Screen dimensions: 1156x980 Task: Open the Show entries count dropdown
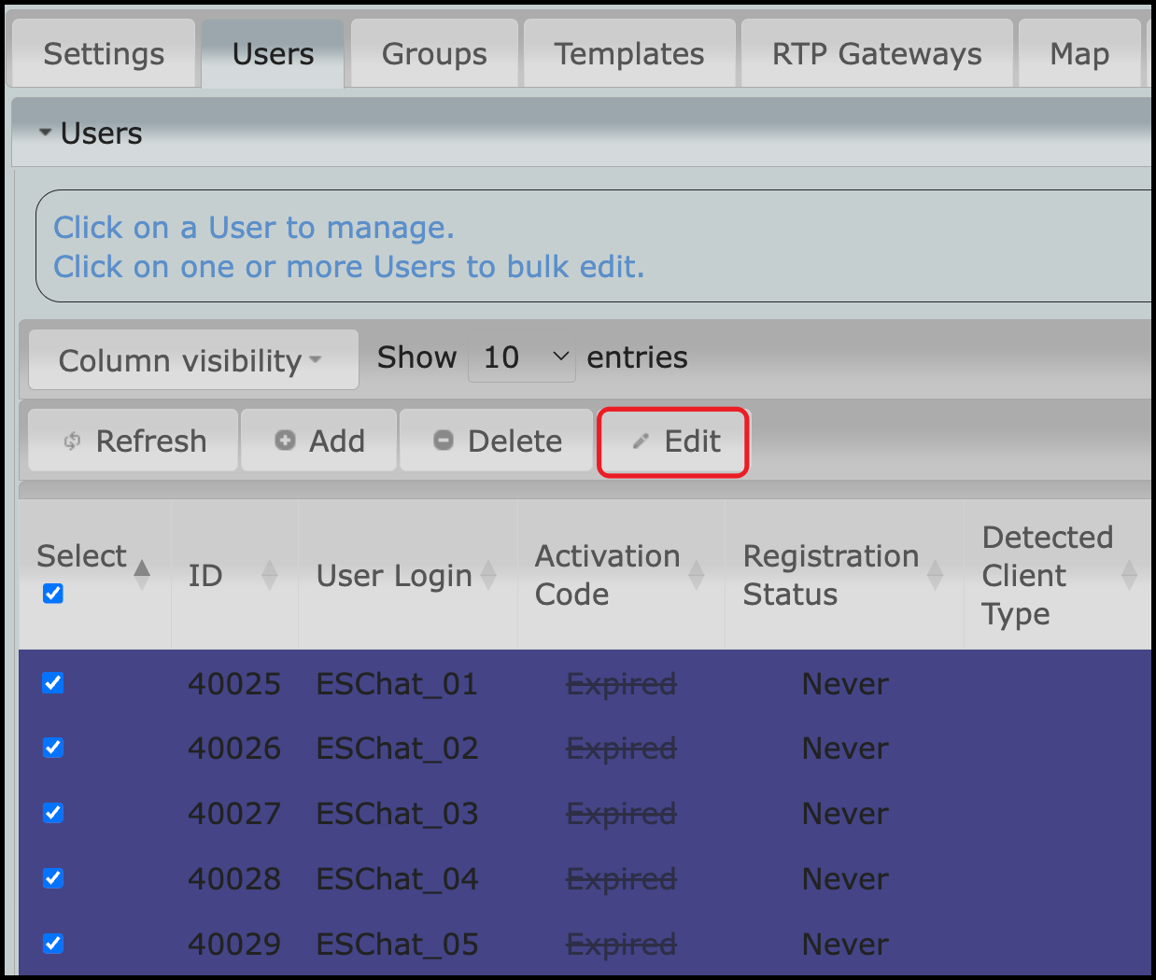click(x=521, y=357)
